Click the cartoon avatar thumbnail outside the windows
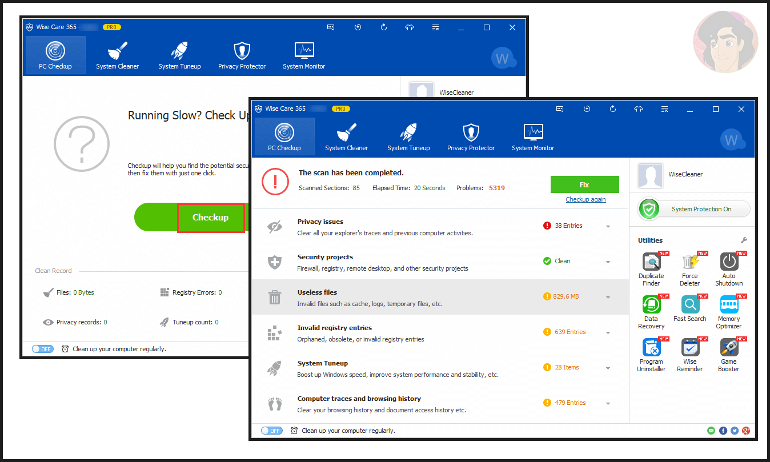Viewport: 770px width, 462px height. pos(726,42)
